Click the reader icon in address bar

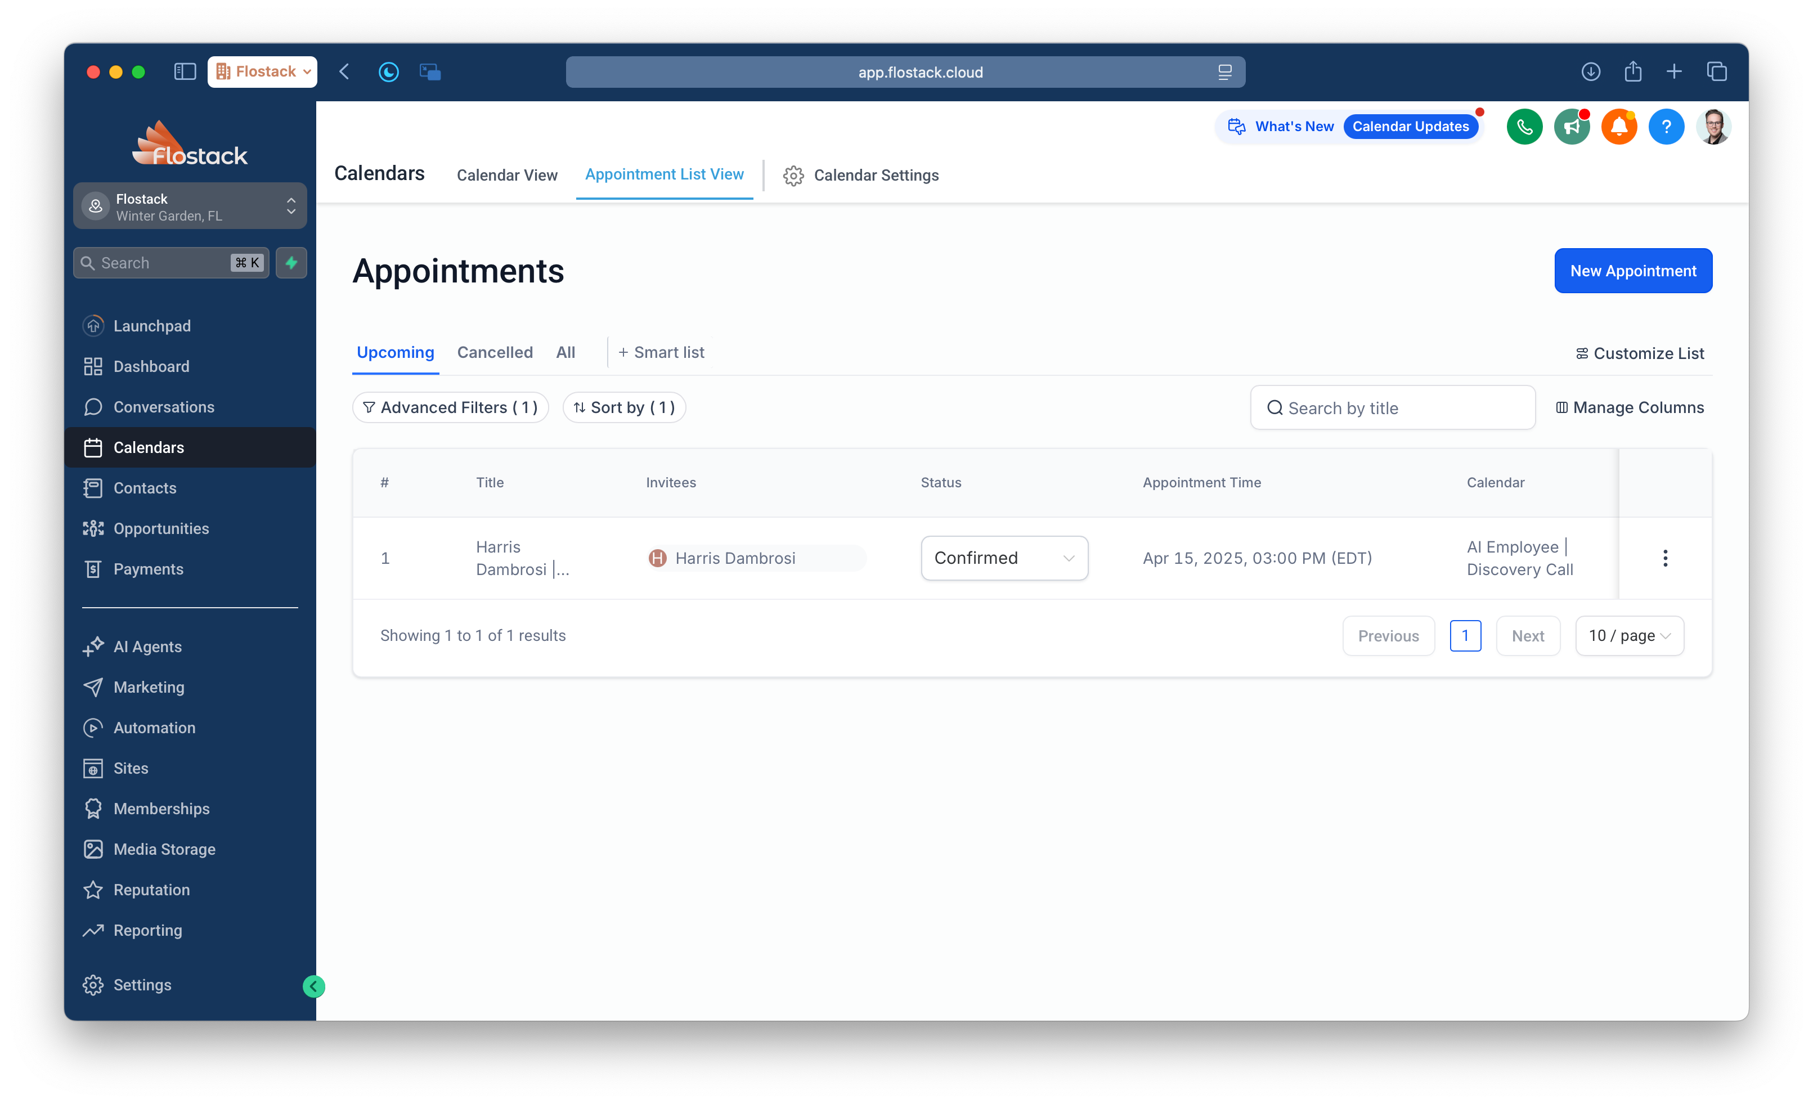pyautogui.click(x=1224, y=72)
